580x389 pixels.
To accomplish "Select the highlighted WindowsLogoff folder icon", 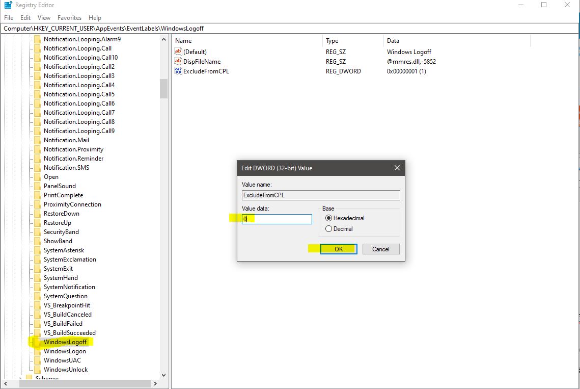I will [37, 342].
